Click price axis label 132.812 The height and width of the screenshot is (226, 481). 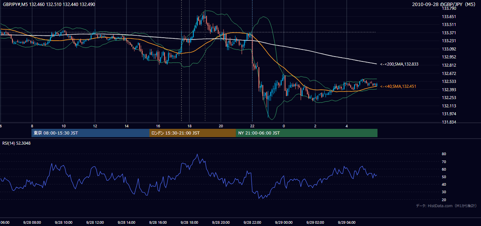449,65
